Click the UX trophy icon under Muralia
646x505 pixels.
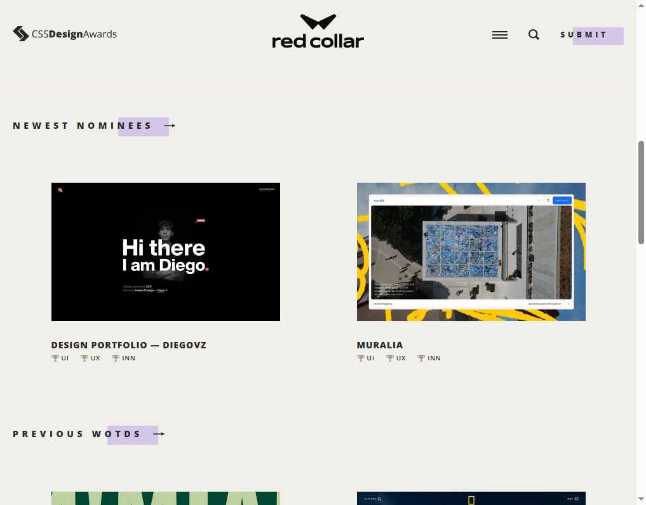[391, 358]
